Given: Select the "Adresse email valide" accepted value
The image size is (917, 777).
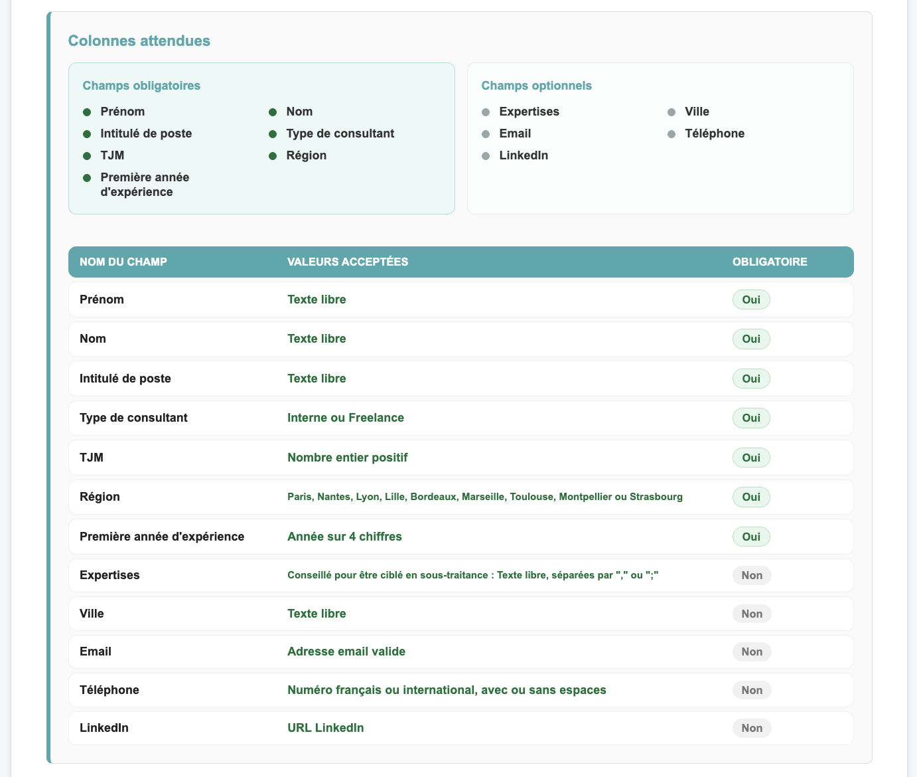Looking at the screenshot, I should coord(346,651).
